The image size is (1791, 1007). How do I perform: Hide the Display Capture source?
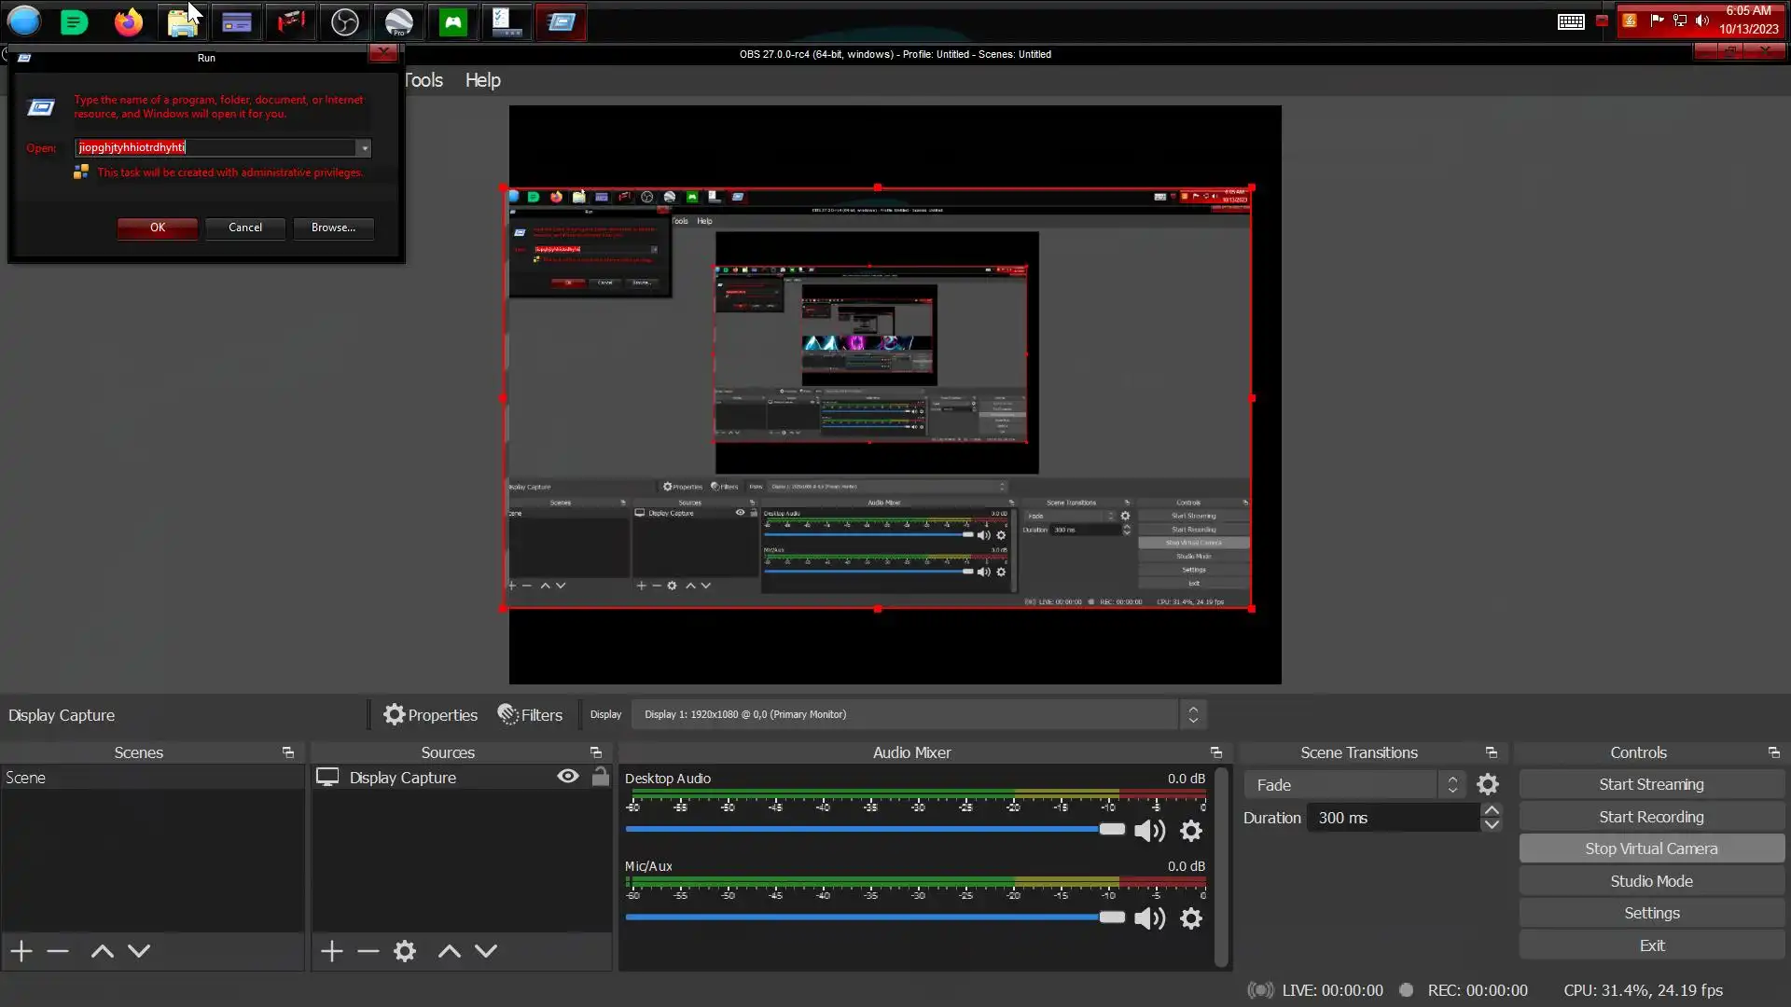click(x=567, y=777)
